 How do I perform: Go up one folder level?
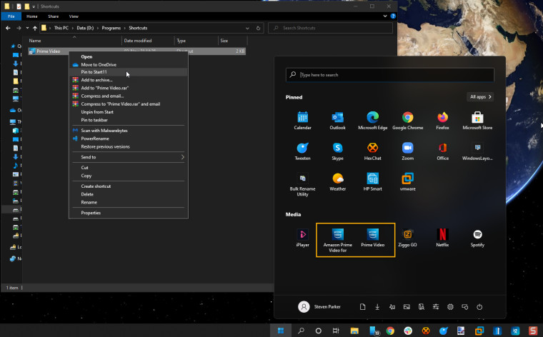point(35,28)
